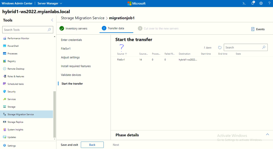Open the PowerShell console icon in header
The height and width of the screenshot is (149, 273).
tap(244, 3)
